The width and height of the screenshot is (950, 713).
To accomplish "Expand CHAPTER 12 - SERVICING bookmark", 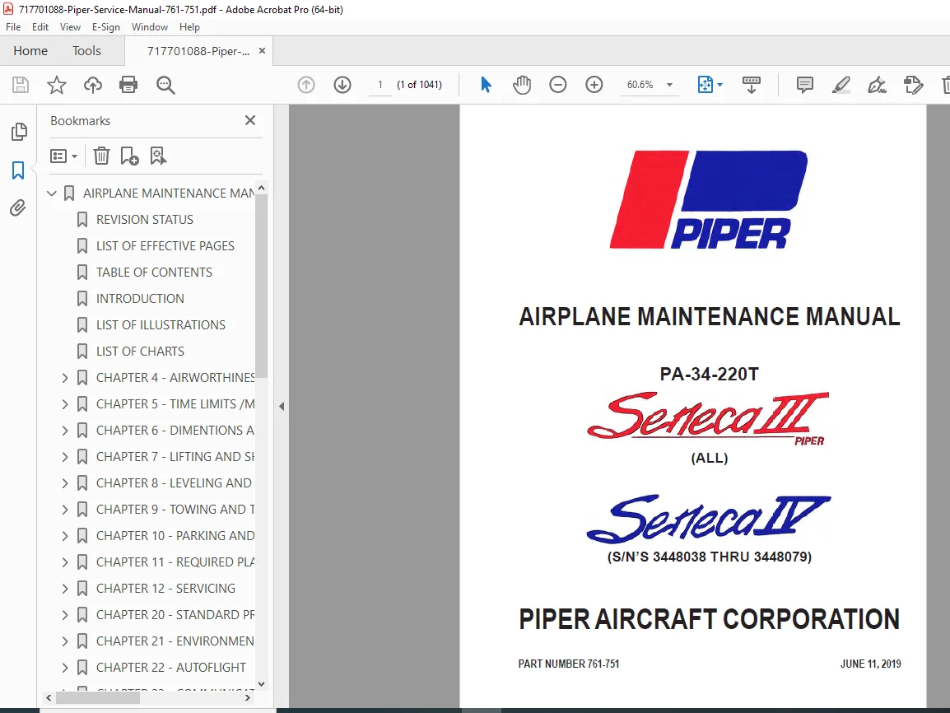I will [65, 589].
